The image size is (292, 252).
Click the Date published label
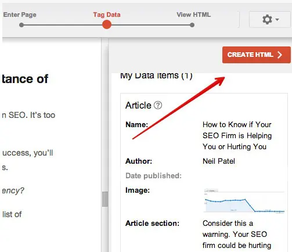(154, 176)
